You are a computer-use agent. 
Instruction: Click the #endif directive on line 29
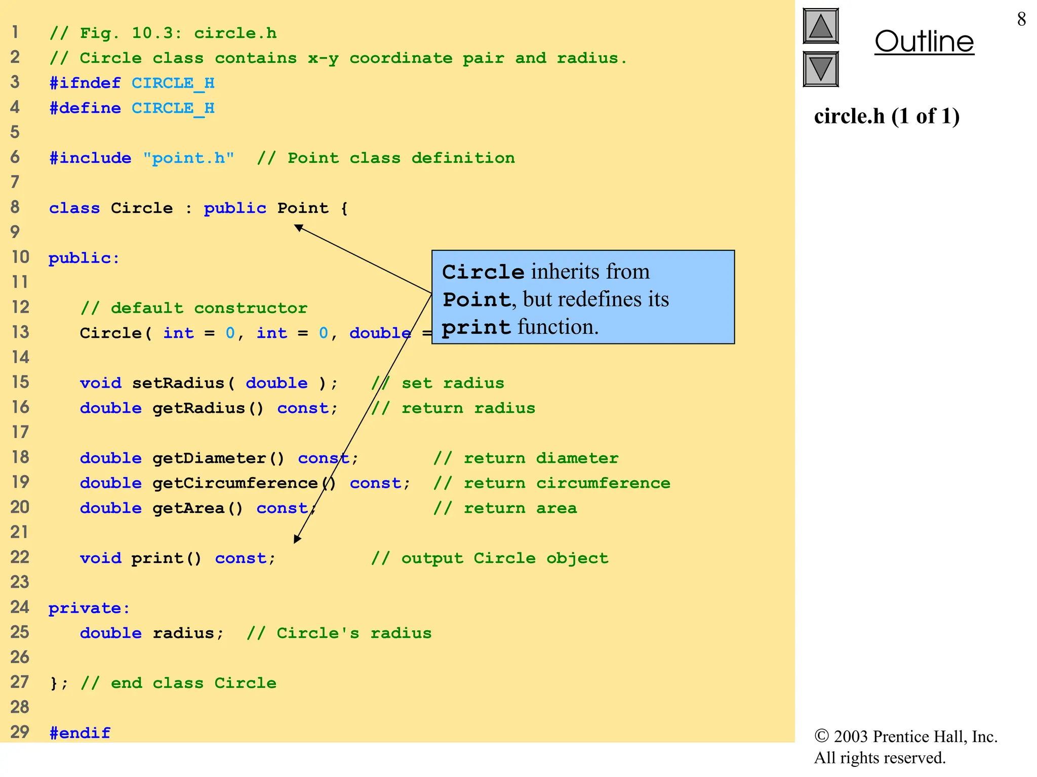(79, 733)
